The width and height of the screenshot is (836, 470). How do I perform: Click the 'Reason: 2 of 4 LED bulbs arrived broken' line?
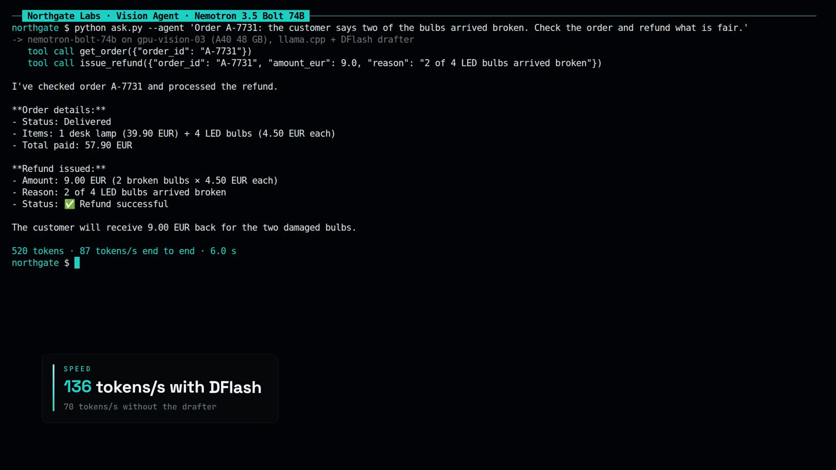click(x=119, y=192)
